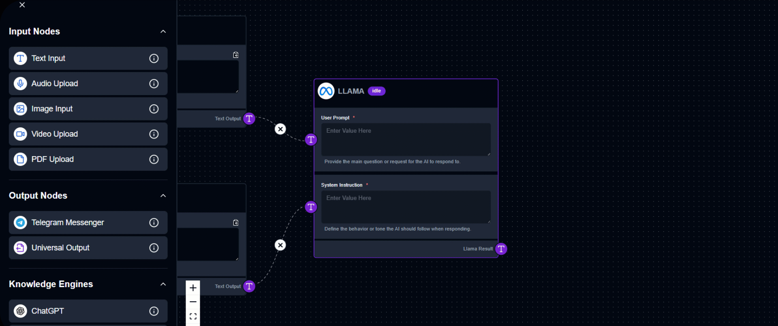Select the PDF Upload node
Viewport: 778px width, 326px height.
pyautogui.click(x=81, y=159)
